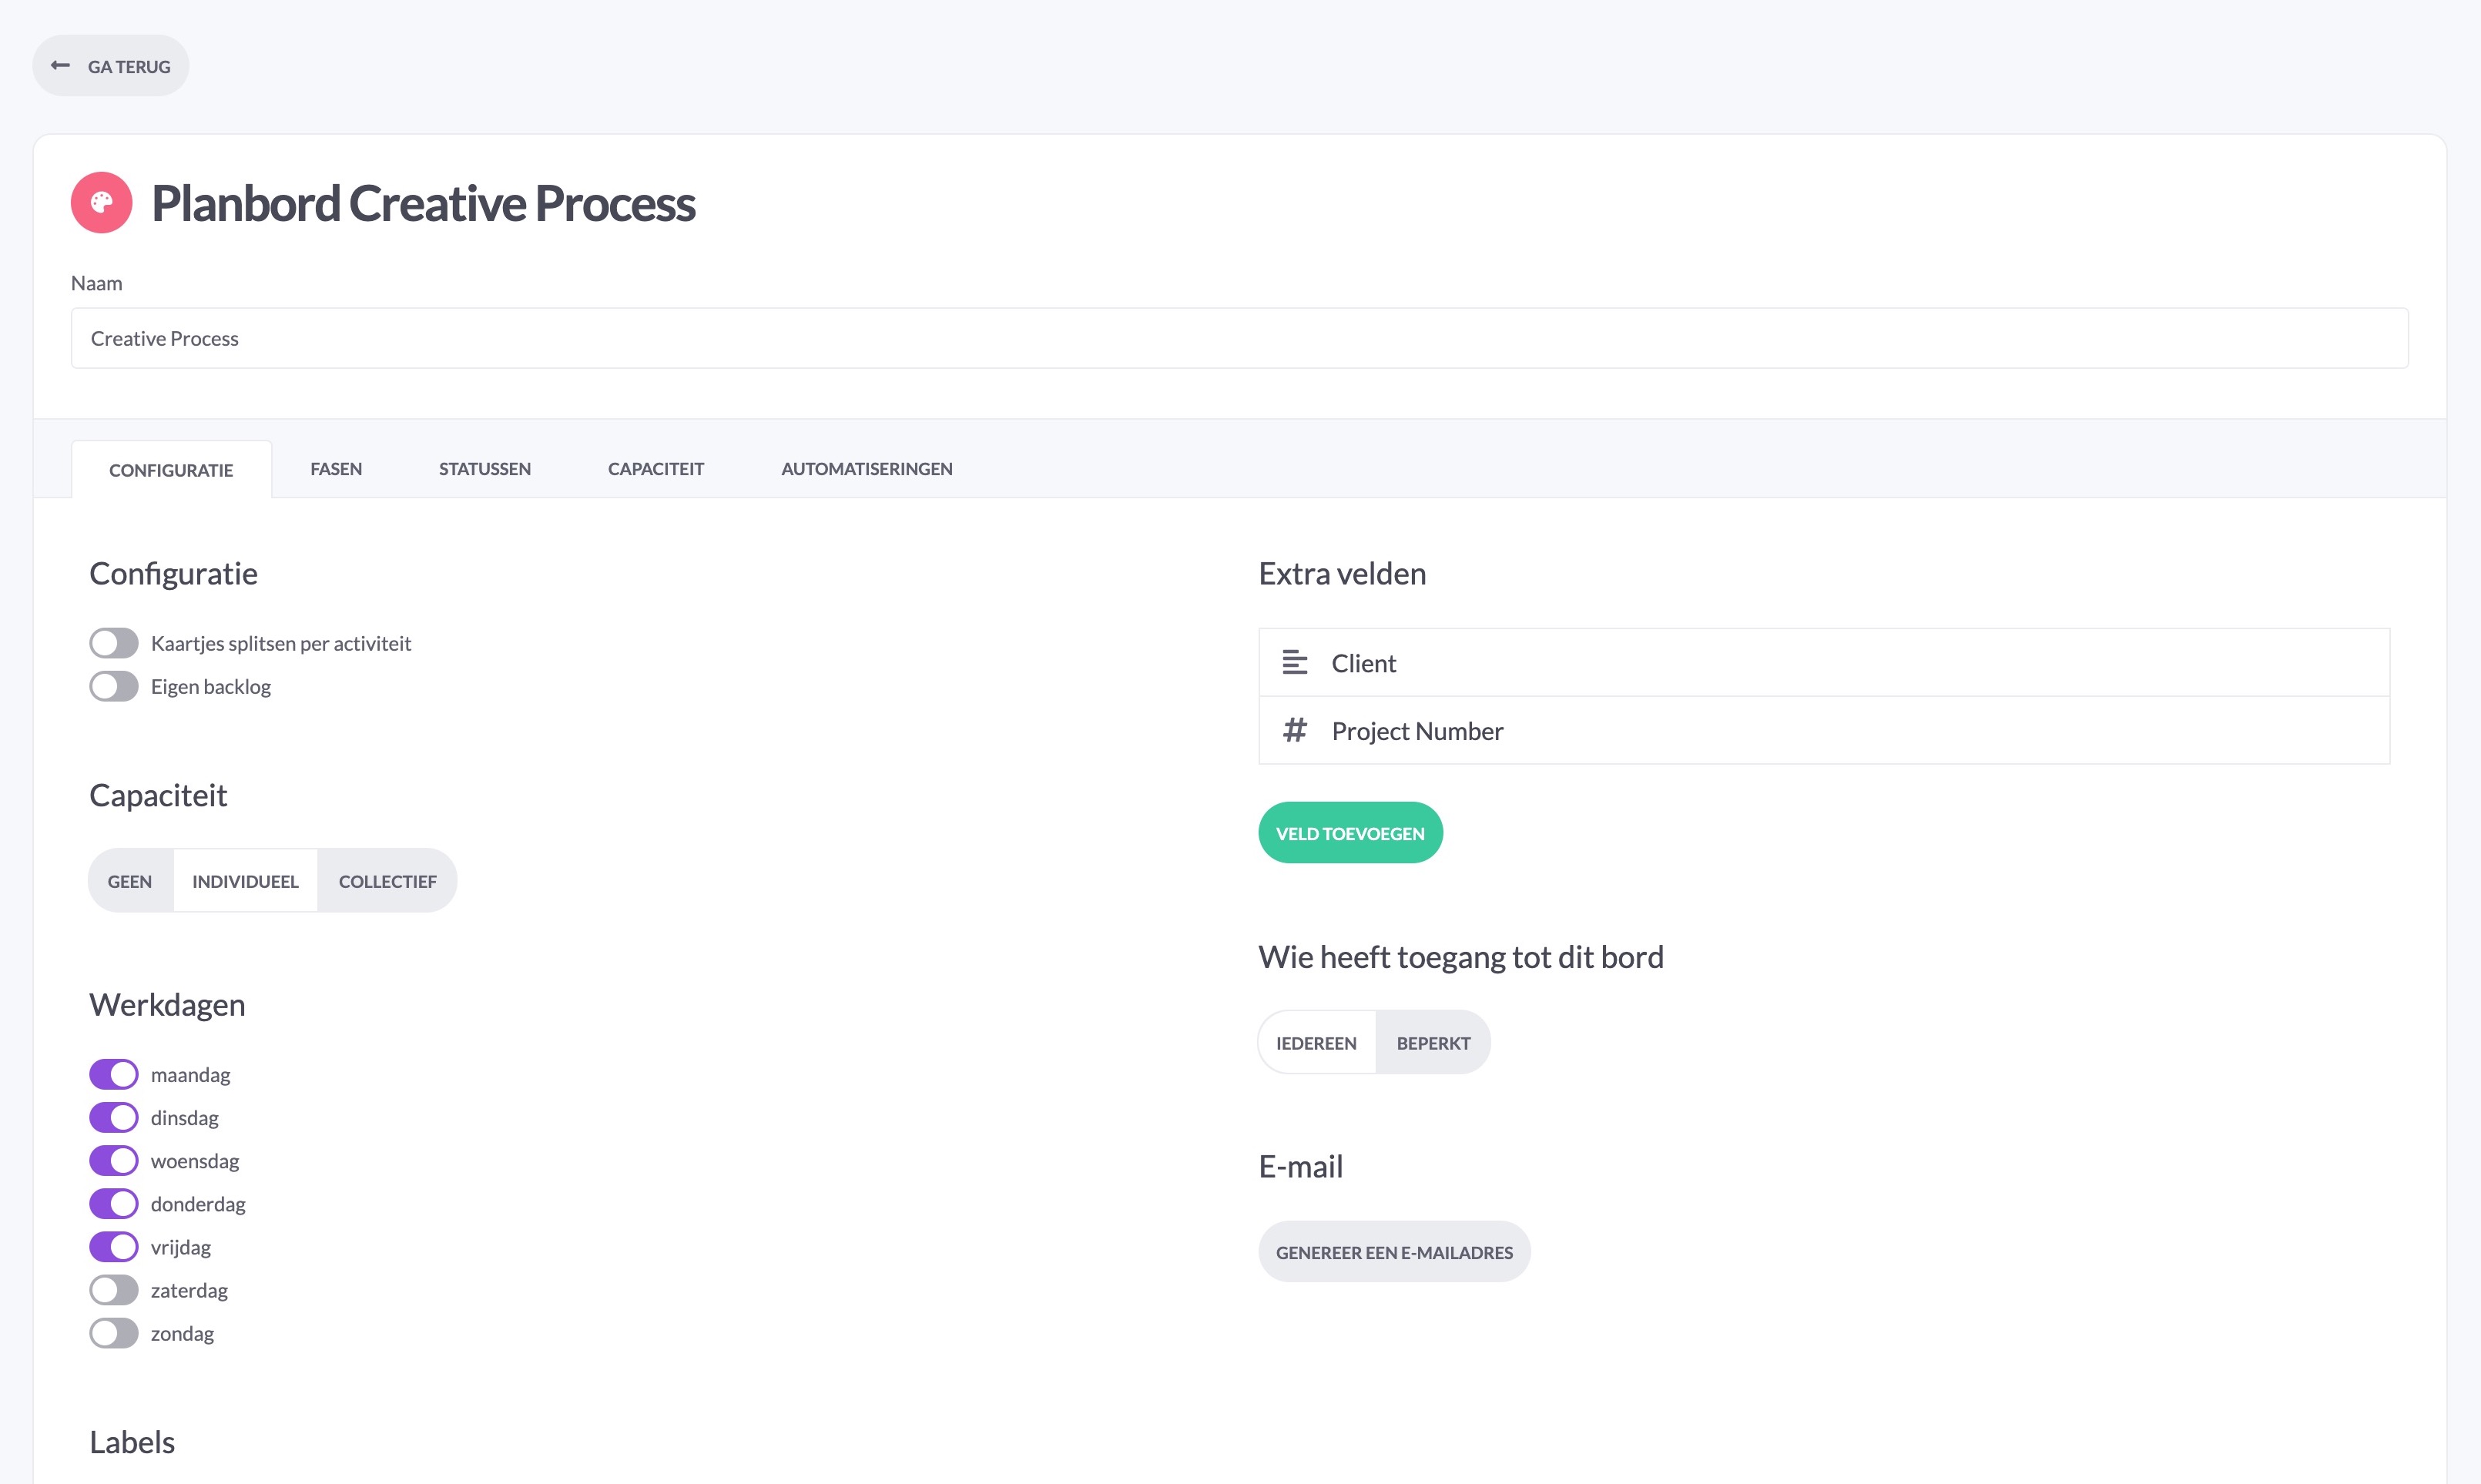Screen dimensions: 2481x1484
Task: Click the hash icon beside Project Number
Action: (x=1295, y=730)
